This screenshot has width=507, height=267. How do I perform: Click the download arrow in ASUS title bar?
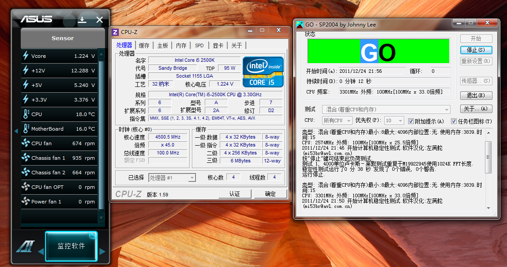click(x=83, y=19)
